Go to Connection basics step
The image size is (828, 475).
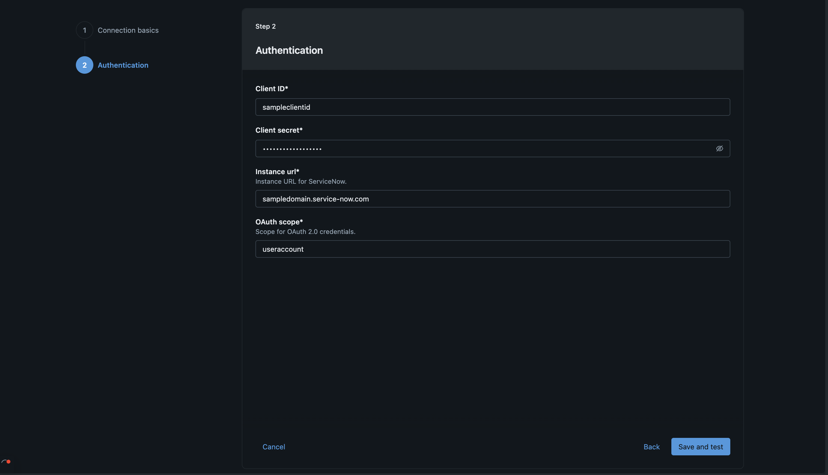pyautogui.click(x=128, y=30)
